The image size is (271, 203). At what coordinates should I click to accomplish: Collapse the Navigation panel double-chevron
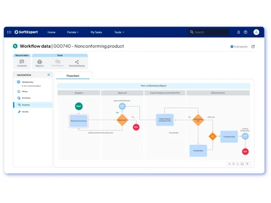(x=49, y=75)
